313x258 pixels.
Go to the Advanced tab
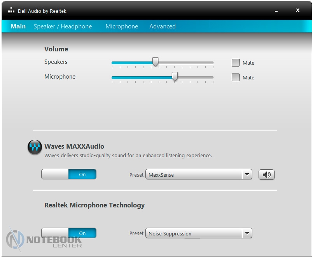[x=163, y=26]
